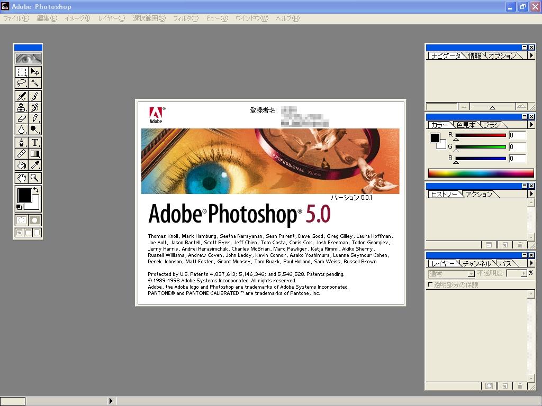Select the History Brush tool

coord(34,107)
